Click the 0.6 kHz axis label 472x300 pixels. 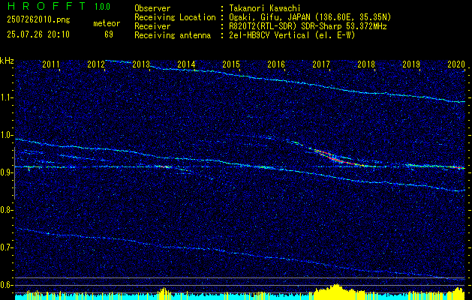(6, 285)
